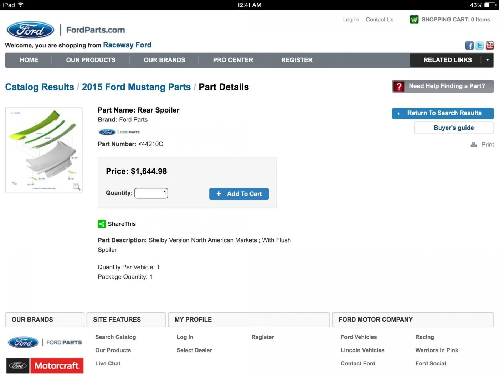Click the green shopping cart icon

tap(414, 20)
